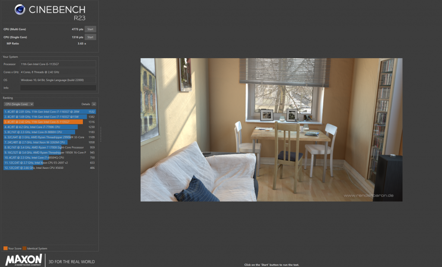Click the orange Your Score legend swatch
The width and height of the screenshot is (442, 267).
(5, 248)
